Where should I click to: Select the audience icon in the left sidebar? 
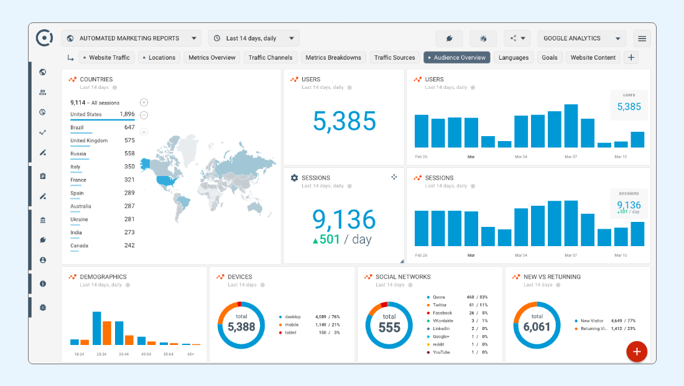(42, 92)
